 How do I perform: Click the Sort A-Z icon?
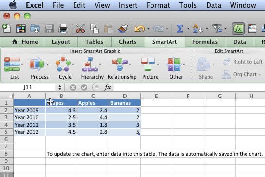(x=198, y=29)
